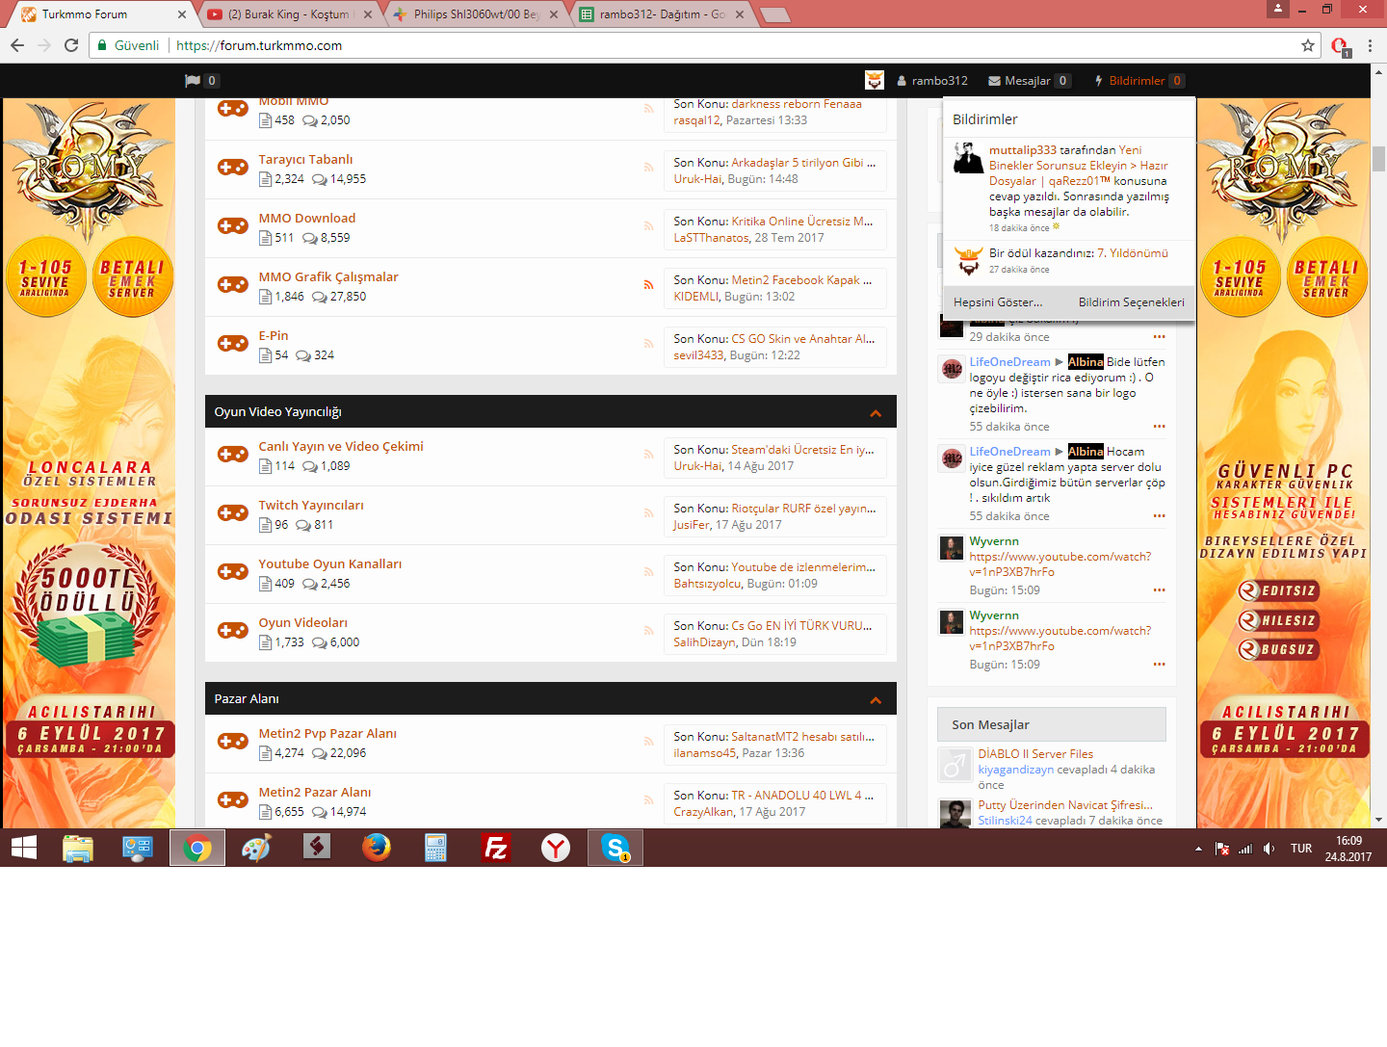Viewport: 1387px width, 1047px height.
Task: Click the TUR keyboard language indicator
Action: [x=1301, y=849]
